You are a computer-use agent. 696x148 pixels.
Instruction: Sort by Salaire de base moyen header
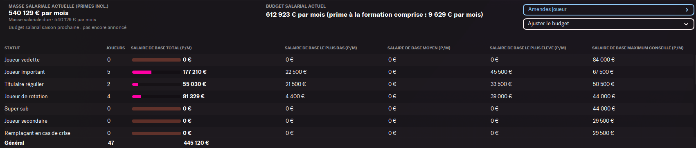click(419, 48)
